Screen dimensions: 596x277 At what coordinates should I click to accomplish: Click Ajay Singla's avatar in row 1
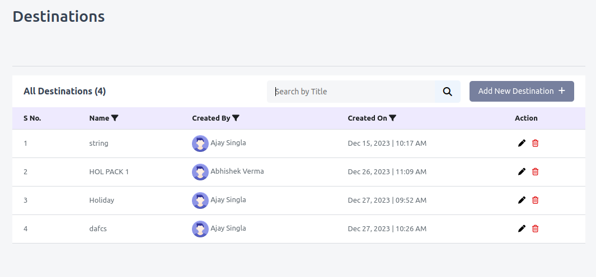tap(200, 144)
